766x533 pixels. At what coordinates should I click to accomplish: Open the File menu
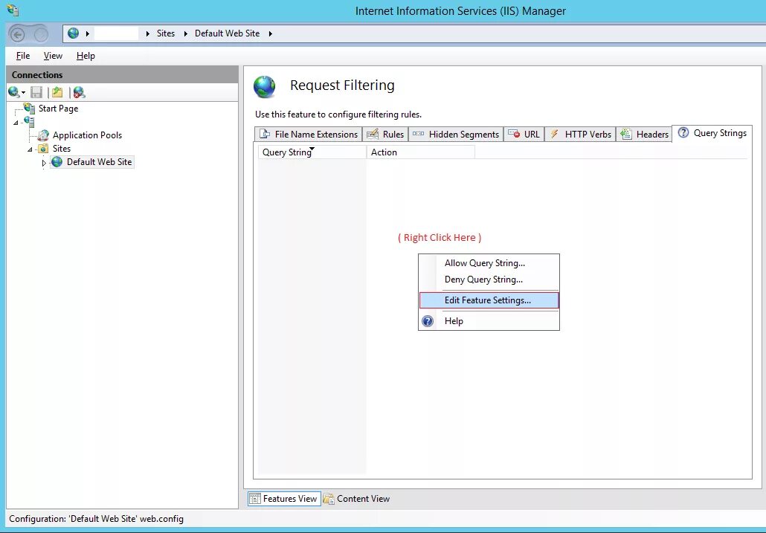click(23, 56)
